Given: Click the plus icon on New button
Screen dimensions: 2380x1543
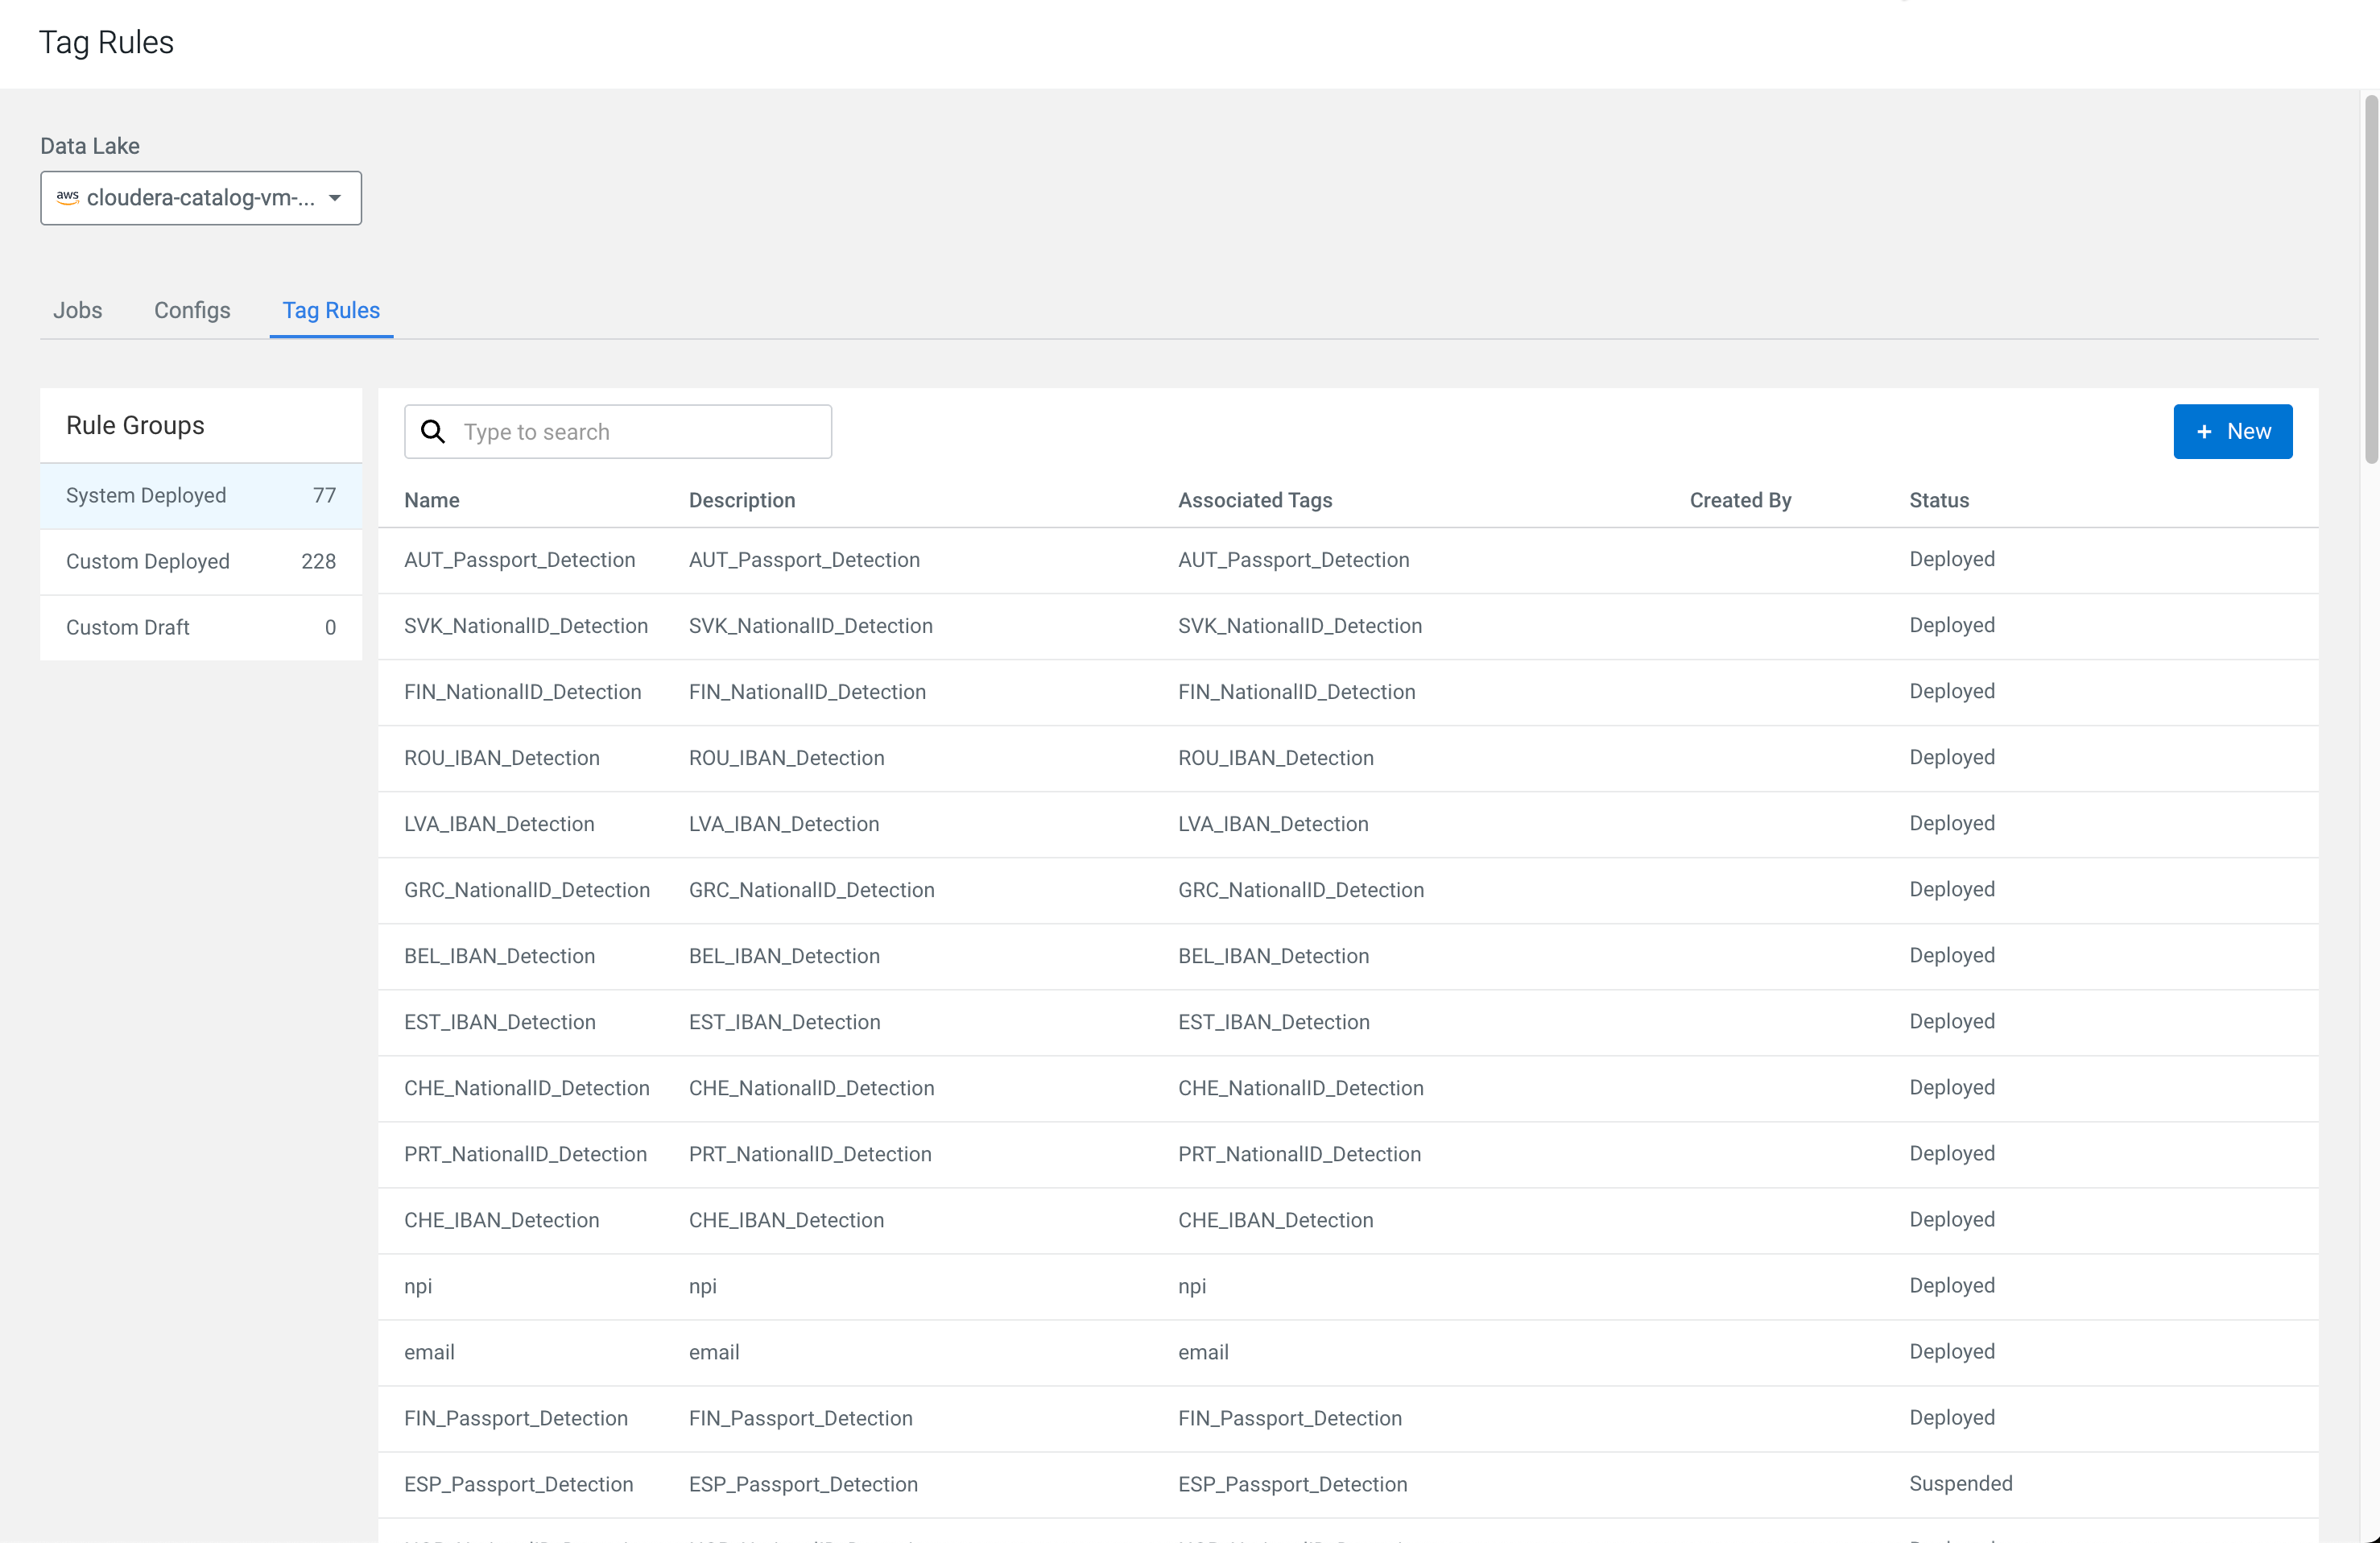Looking at the screenshot, I should coord(2203,431).
